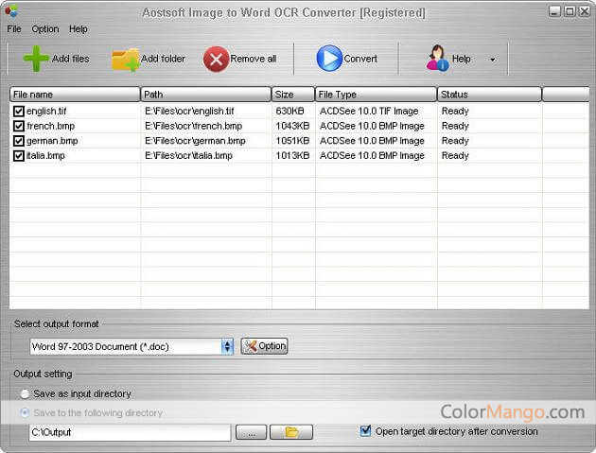Sort by File name column header

pos(75,95)
